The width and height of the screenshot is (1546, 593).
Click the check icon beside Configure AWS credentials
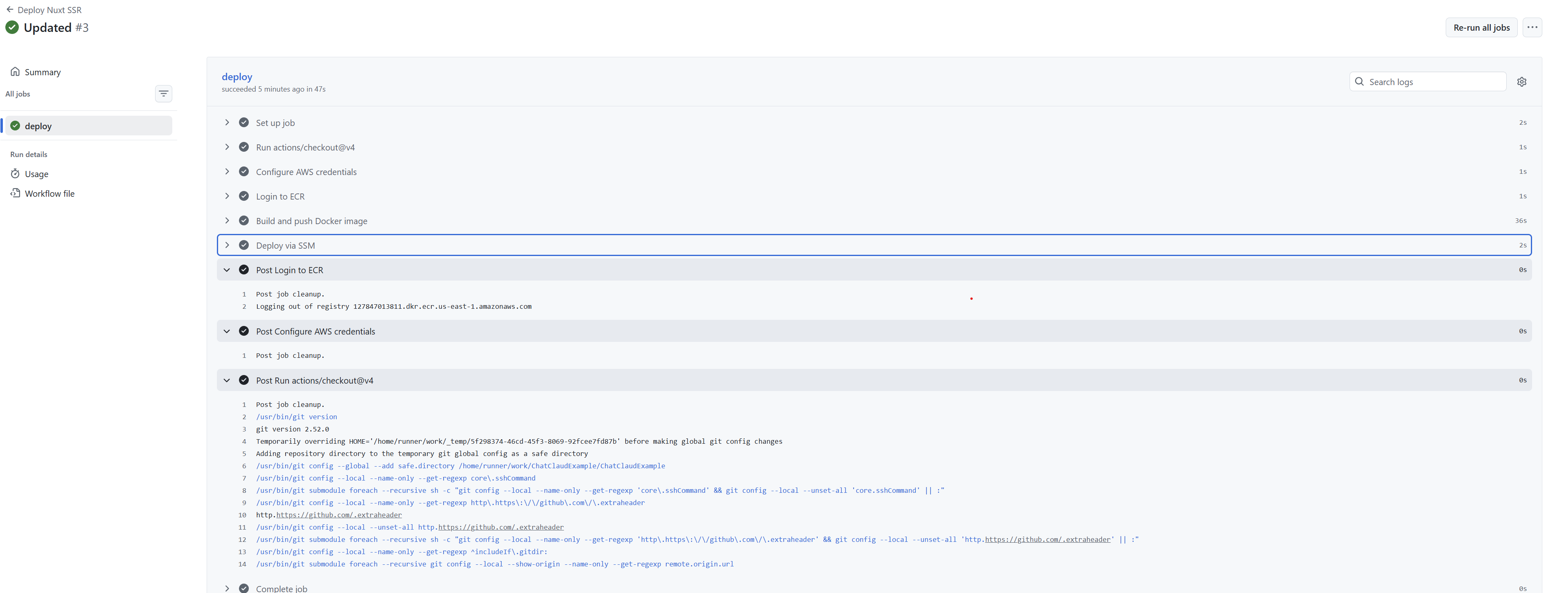pyautogui.click(x=243, y=171)
